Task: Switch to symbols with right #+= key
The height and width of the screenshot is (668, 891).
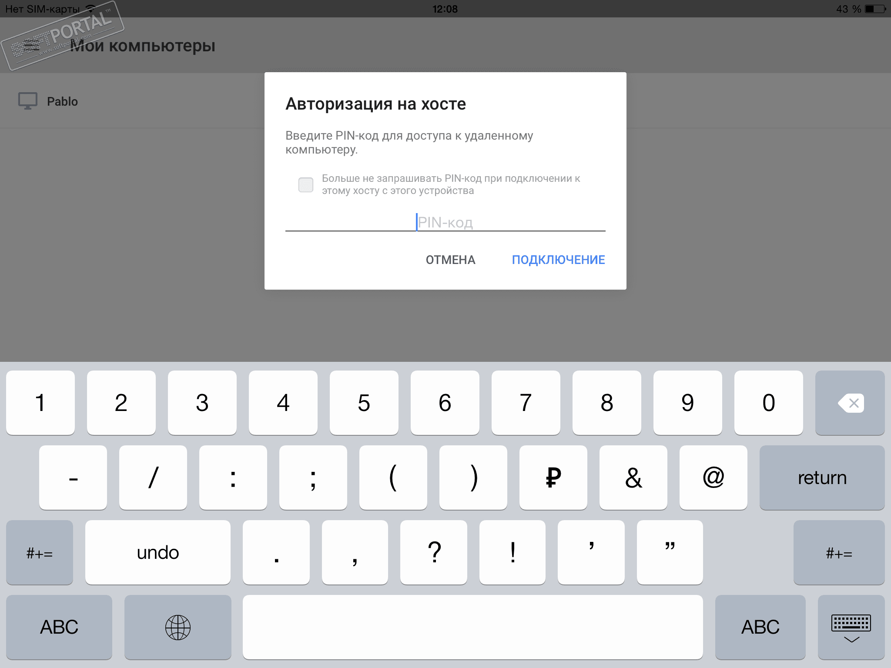Action: tap(839, 553)
